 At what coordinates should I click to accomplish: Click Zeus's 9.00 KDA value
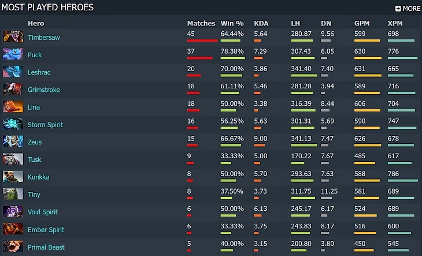coord(261,139)
